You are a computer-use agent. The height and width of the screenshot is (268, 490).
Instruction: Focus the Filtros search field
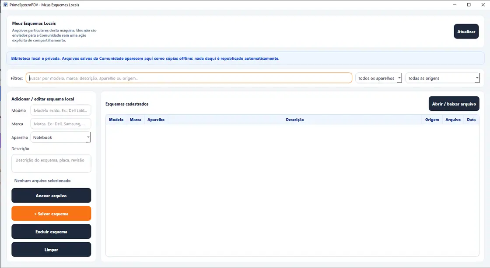(189, 78)
